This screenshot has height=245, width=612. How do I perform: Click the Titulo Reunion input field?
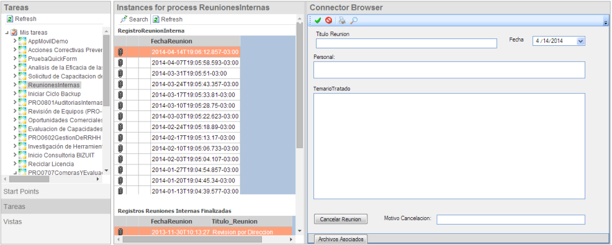pyautogui.click(x=407, y=43)
